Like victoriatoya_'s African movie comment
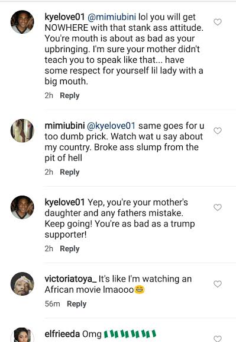This screenshot has width=236, height=342. pos(218,284)
